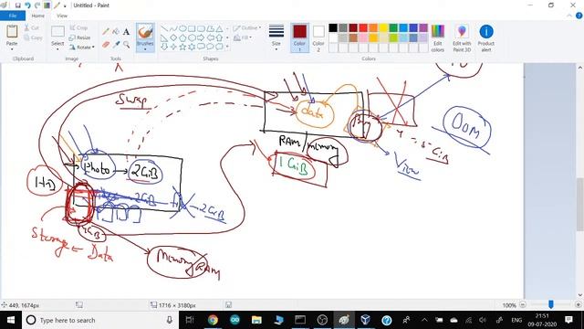
Task: Expand the shapes gallery more arrow
Action: (x=227, y=47)
